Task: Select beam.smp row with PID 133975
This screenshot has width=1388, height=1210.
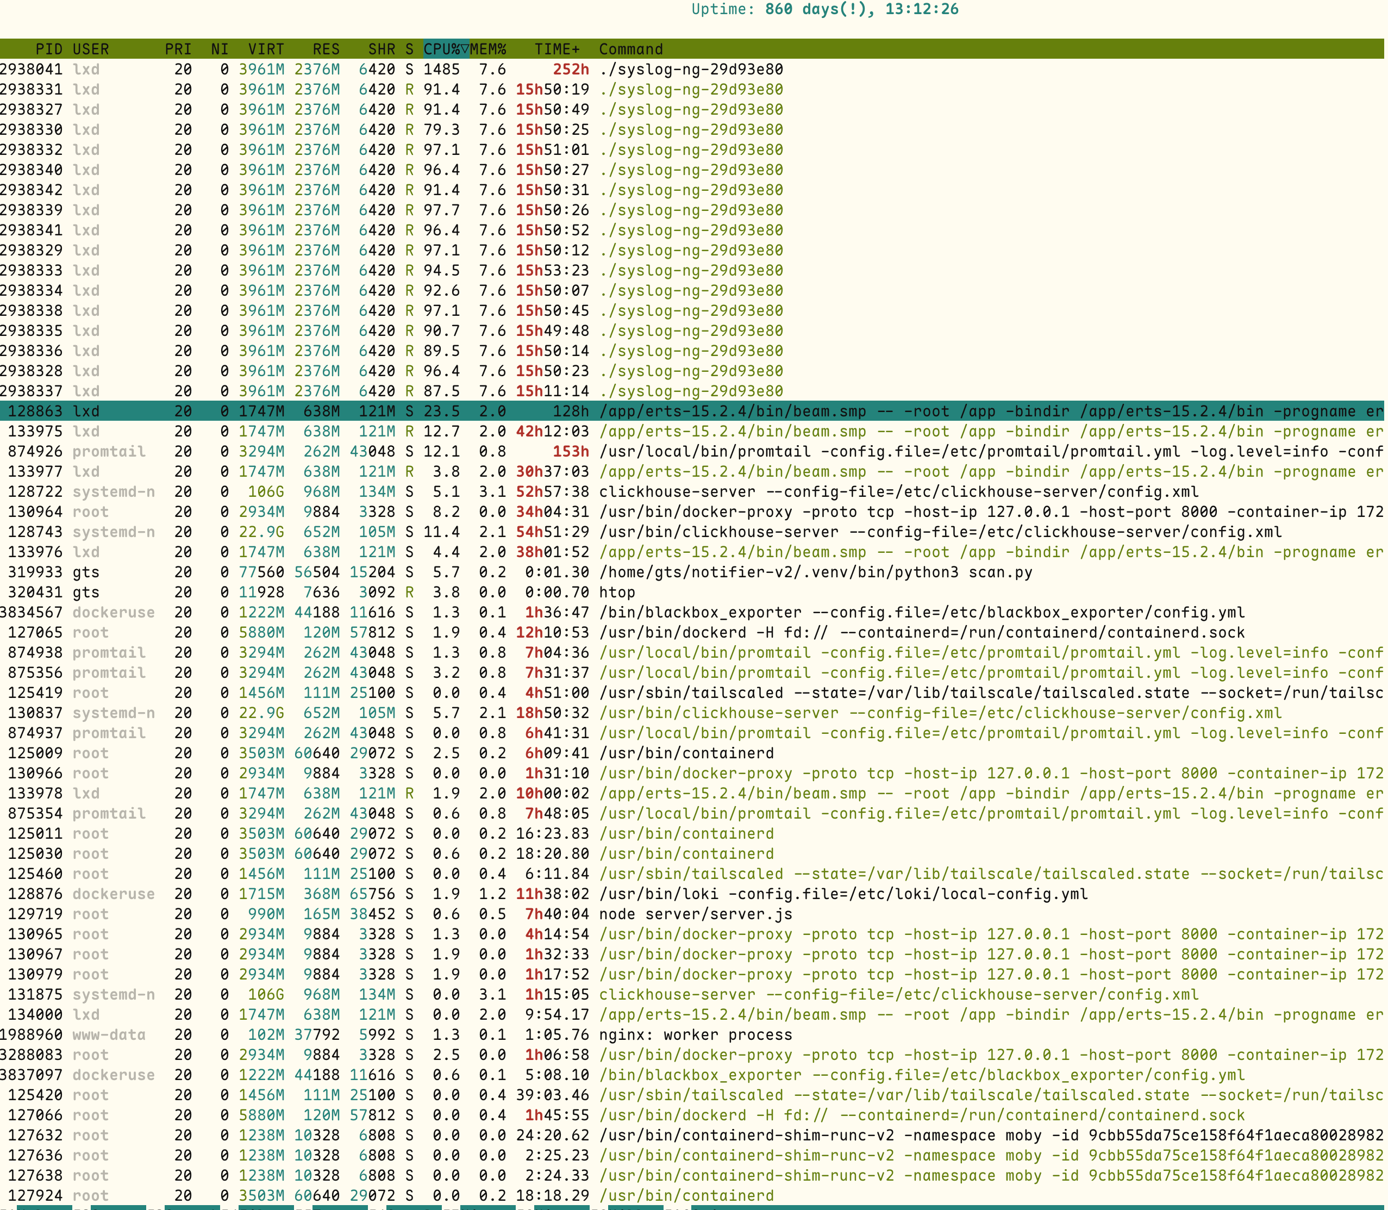Action: pyautogui.click(x=692, y=432)
